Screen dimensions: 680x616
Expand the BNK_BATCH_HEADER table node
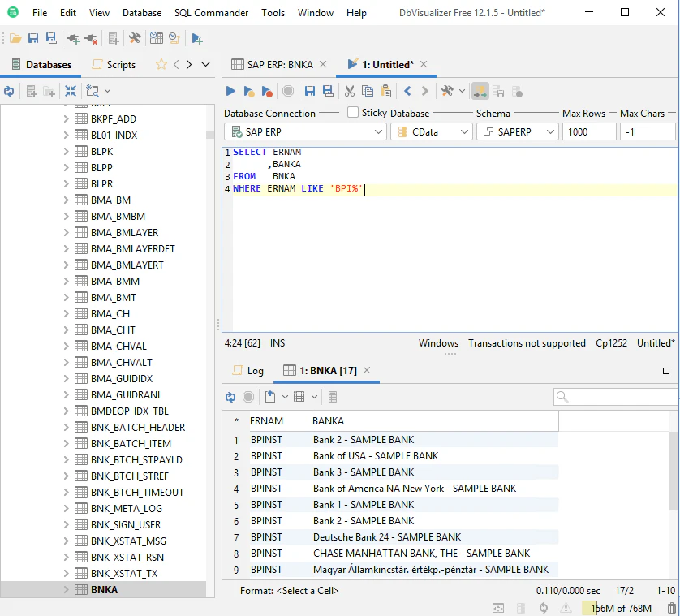coord(66,427)
